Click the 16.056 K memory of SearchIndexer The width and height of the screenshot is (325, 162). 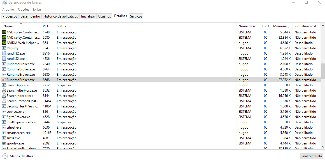pyautogui.click(x=285, y=96)
